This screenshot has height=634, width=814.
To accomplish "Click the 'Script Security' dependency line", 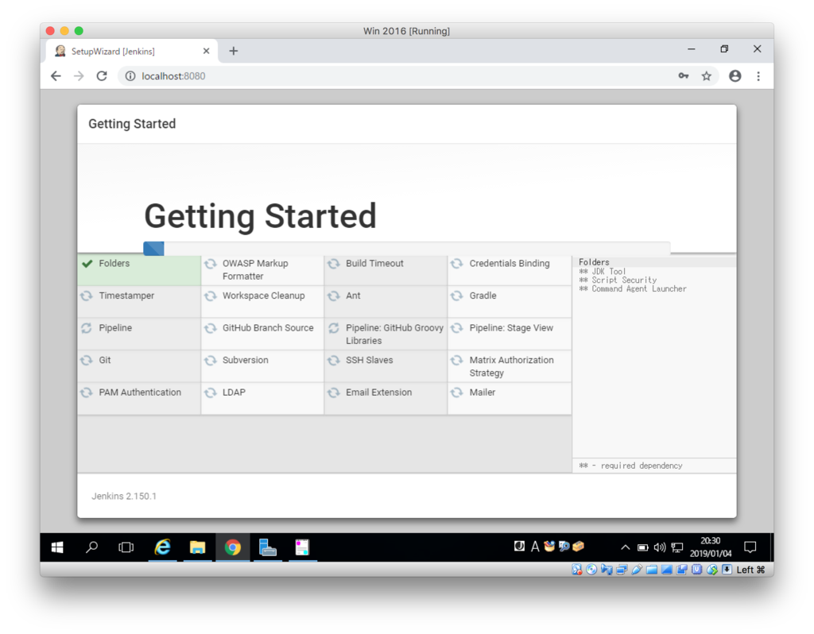I will point(618,280).
